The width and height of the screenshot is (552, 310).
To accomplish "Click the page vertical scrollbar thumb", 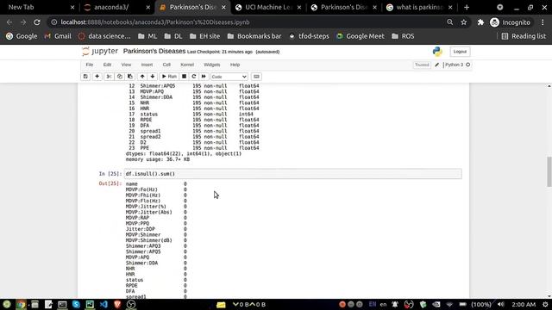I will [x=549, y=172].
